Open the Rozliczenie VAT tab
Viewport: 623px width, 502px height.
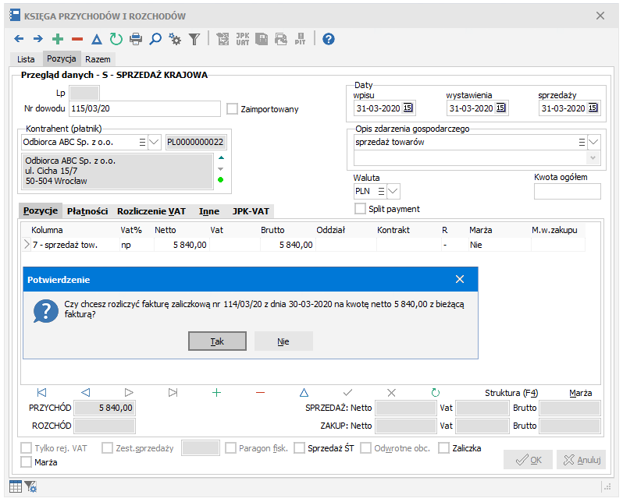pyautogui.click(x=151, y=211)
